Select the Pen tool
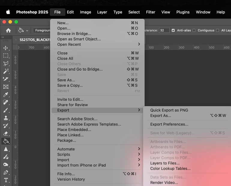 click(6, 172)
